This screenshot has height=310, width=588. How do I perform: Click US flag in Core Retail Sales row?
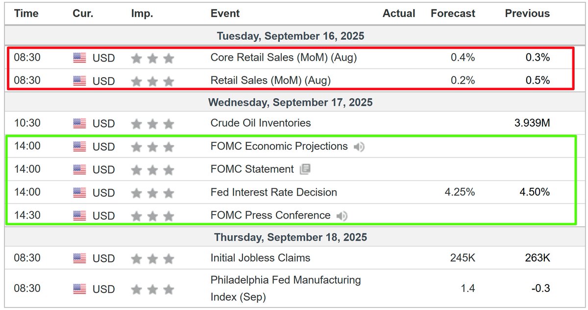pos(79,58)
